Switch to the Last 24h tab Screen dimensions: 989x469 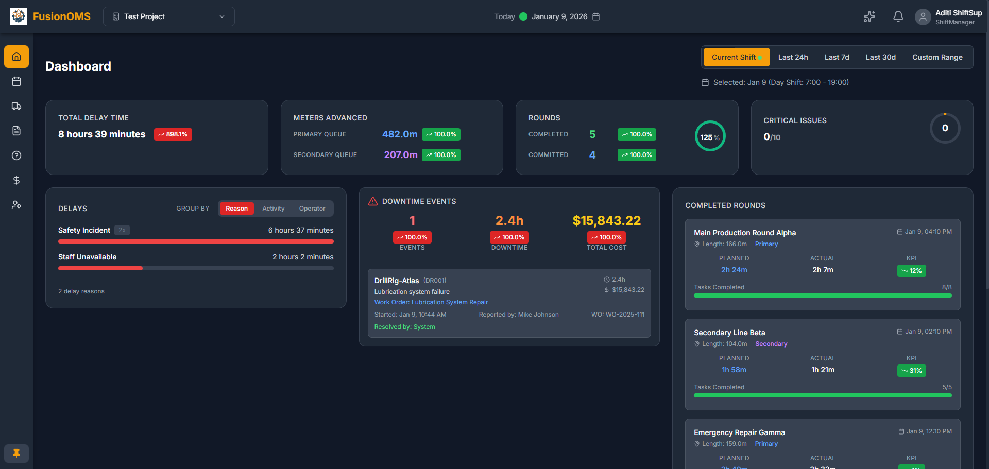tap(793, 57)
